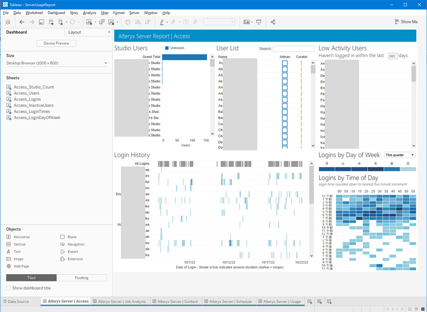Open Presentation Mode from the toolbar
Screen dimensions: 427x312
[x=259, y=22]
